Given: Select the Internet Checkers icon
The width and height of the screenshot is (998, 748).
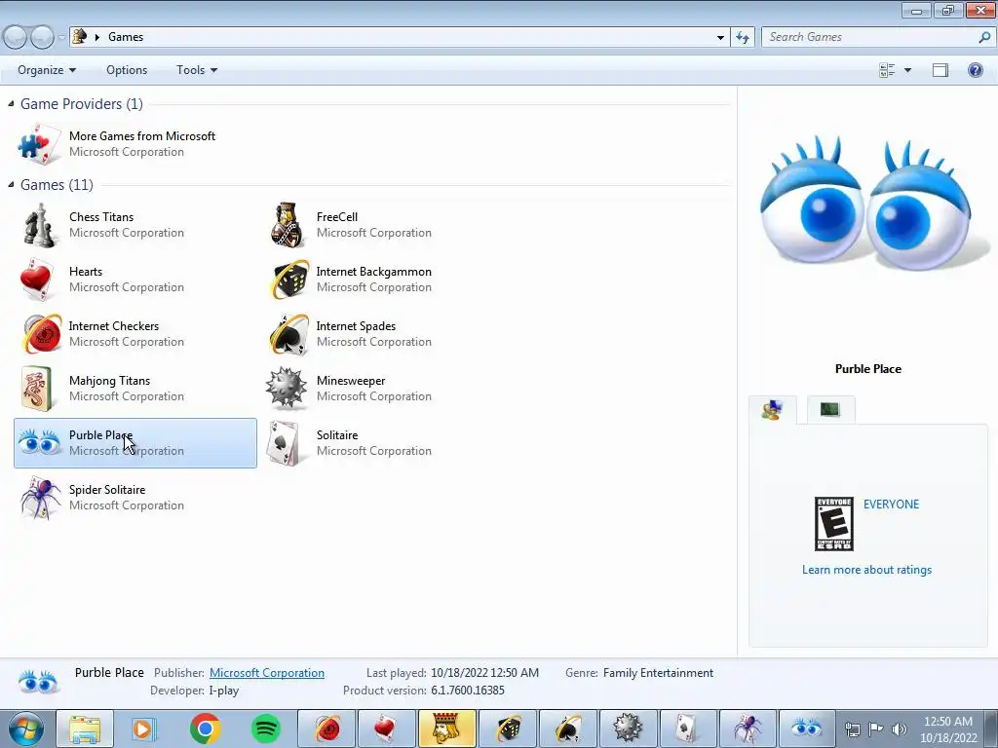Looking at the screenshot, I should pyautogui.click(x=41, y=334).
